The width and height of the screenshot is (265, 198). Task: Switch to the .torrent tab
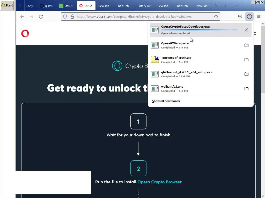coord(67,6)
